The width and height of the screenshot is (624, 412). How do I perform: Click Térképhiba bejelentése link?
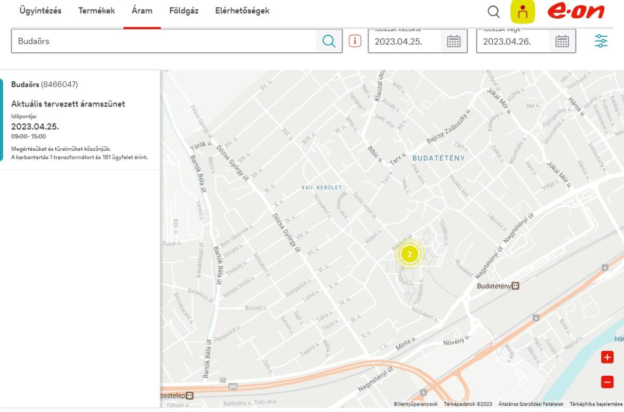click(595, 404)
